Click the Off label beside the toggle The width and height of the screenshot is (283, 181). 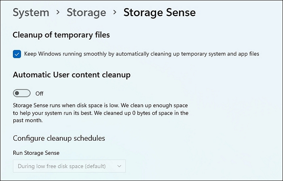39,94
